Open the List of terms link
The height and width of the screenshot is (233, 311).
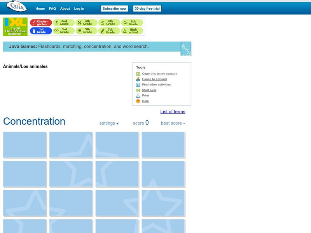[173, 111]
